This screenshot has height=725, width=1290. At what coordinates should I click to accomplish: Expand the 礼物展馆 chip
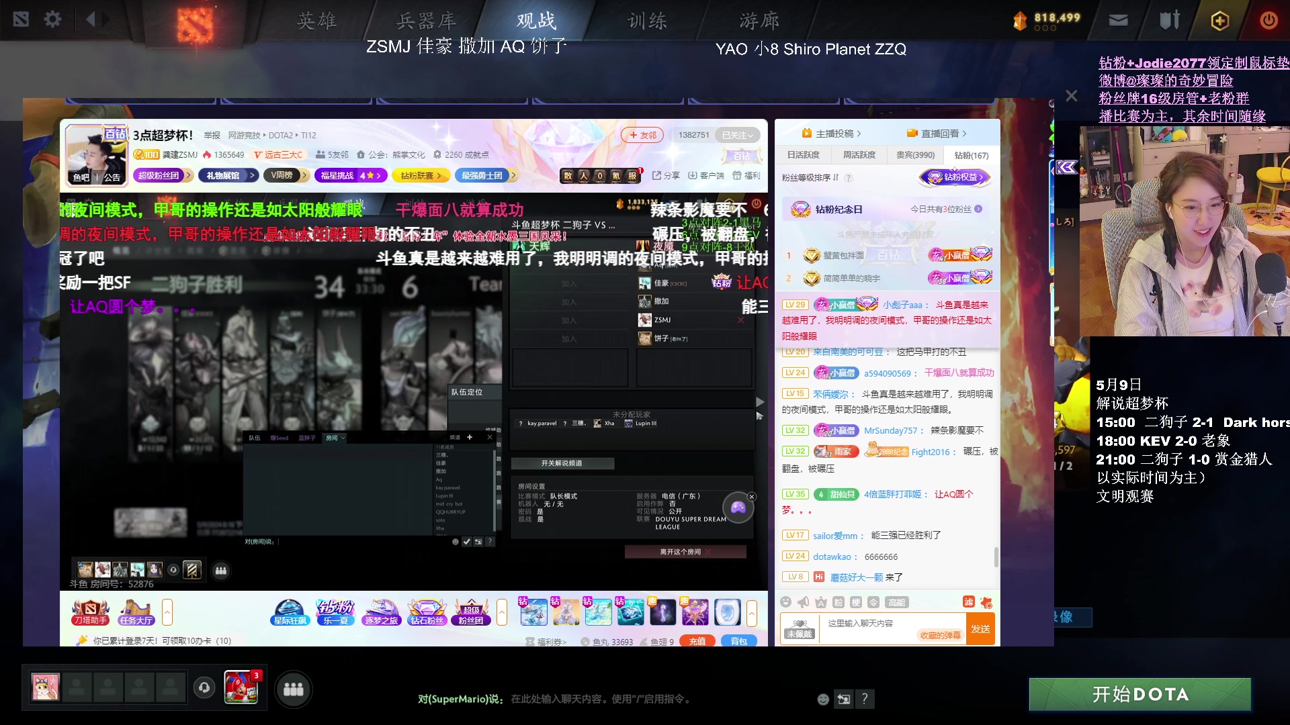229,175
